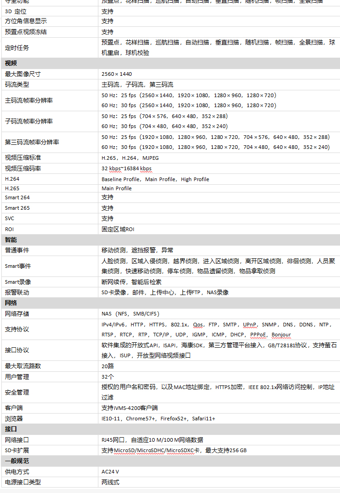Click the PPPoE protocol text
The image size is (340, 493).
258,335
